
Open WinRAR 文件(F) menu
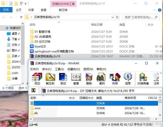(35, 69)
